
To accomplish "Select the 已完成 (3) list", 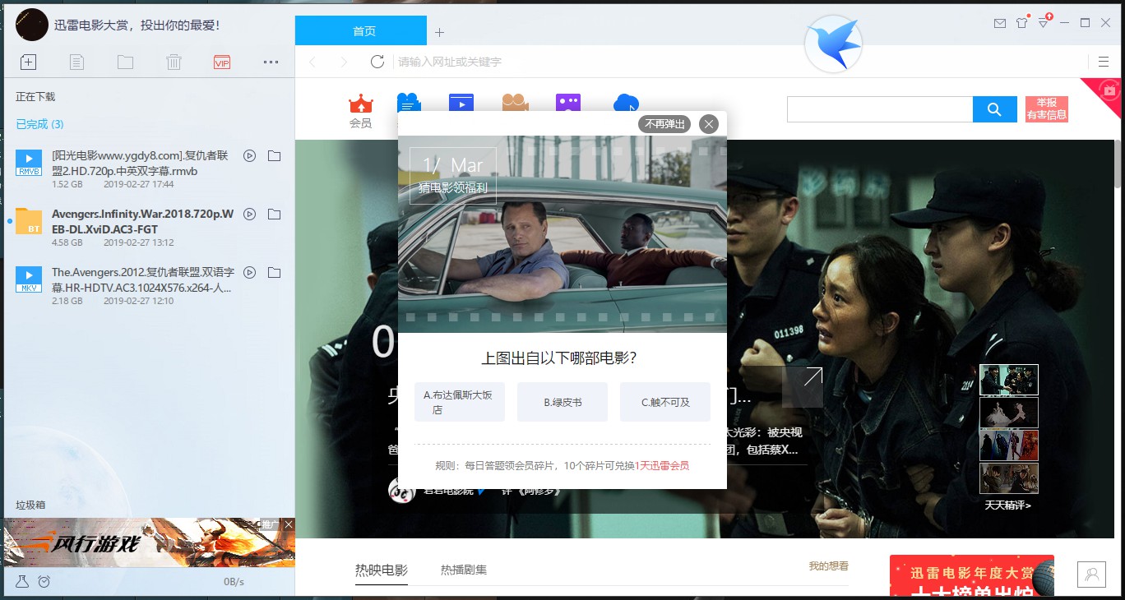I will (x=39, y=124).
